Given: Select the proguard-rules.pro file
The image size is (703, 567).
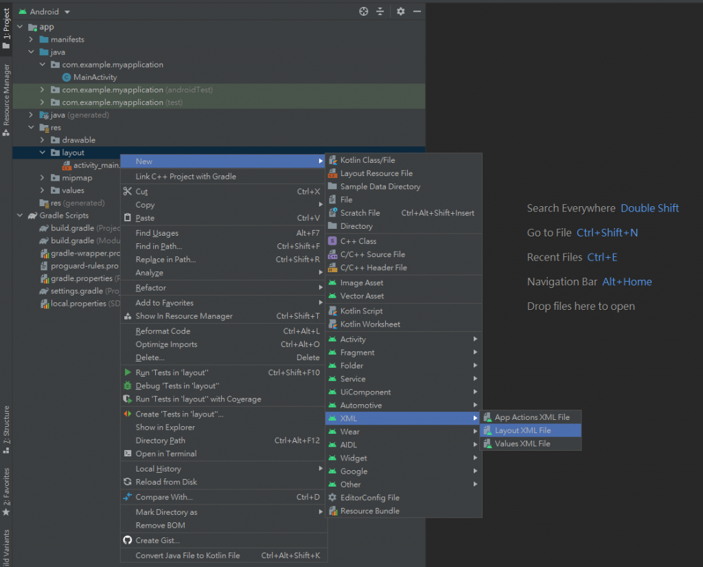Looking at the screenshot, I should 80,266.
